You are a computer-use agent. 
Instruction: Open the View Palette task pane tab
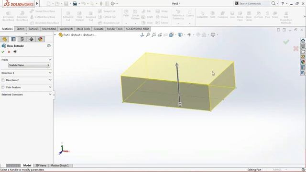click(x=303, y=57)
